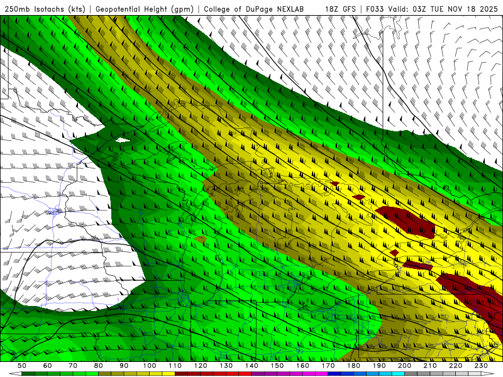Viewport: 503px width, 377px height.
Task: Select the 'College of DuPage NEXLAB' text
Action: pyautogui.click(x=254, y=9)
